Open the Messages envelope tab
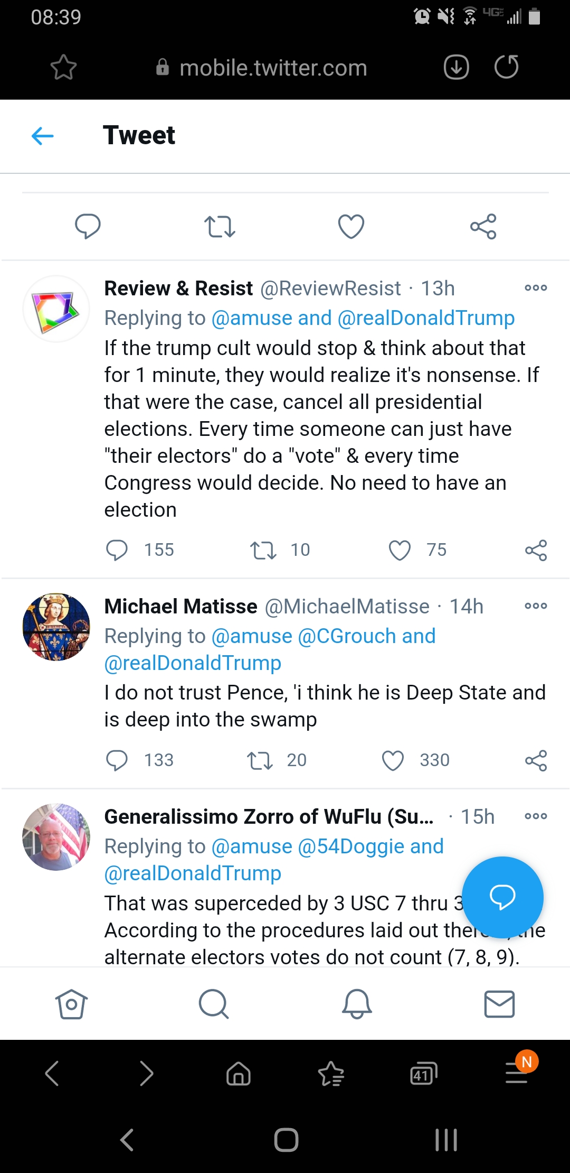 pos(499,1003)
